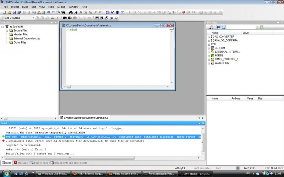The image size is (284, 177).
Task: Click the blue Connect programmer chip icon
Action: pos(108,12)
